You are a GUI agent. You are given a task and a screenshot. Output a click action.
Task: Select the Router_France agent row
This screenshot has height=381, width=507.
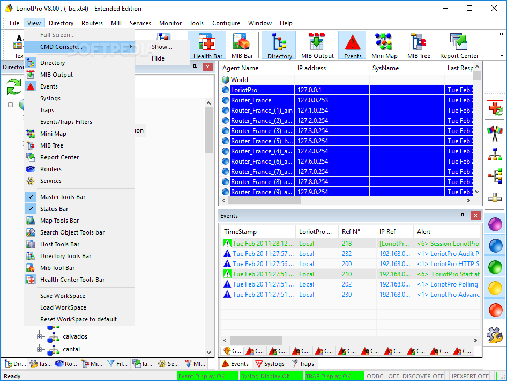coord(348,100)
